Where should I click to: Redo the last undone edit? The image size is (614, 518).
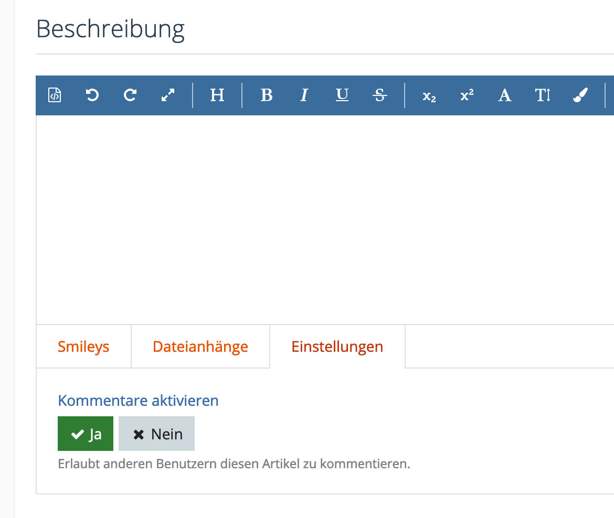pyautogui.click(x=130, y=95)
